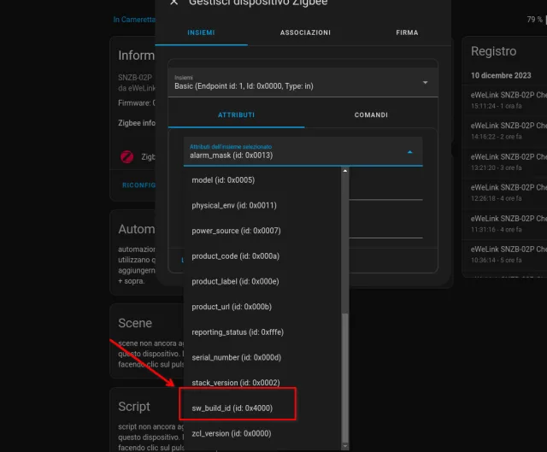This screenshot has width=547, height=452.
Task: Choose zcl_version (id: 0x0000) attribute
Action: [262, 433]
